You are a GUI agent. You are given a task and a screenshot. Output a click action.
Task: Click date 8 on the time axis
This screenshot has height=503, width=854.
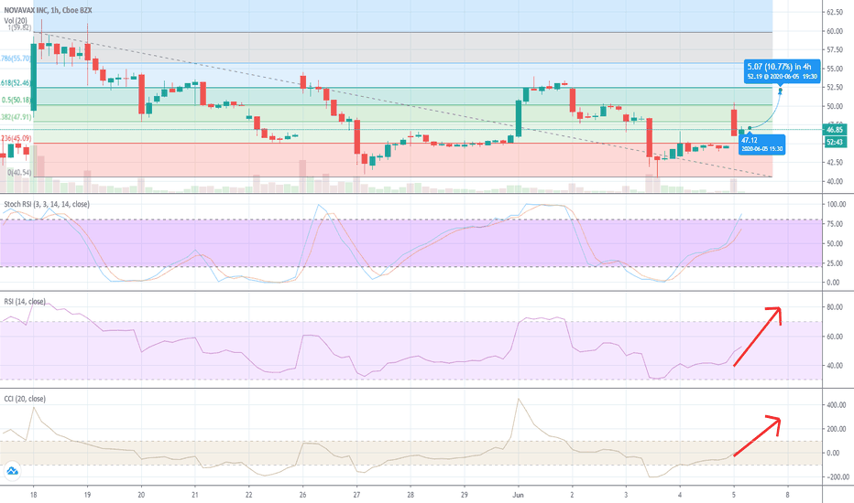pos(787,495)
